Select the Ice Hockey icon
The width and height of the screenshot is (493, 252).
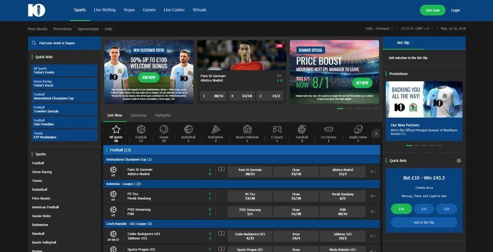point(329,130)
